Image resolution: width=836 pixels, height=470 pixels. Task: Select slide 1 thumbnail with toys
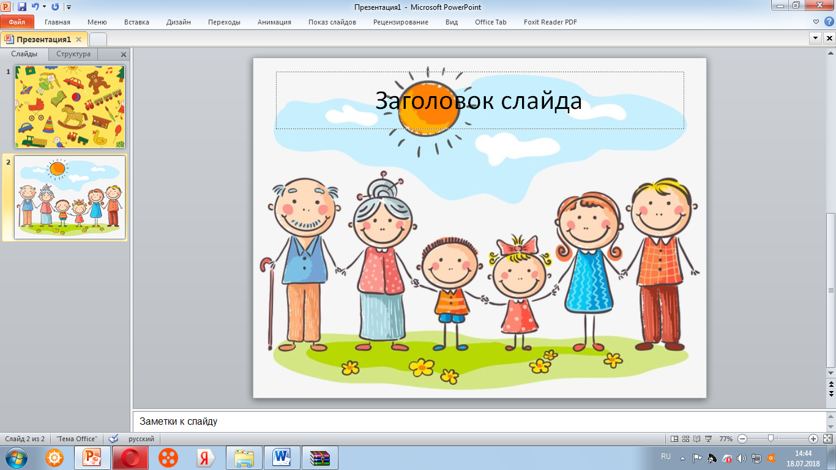click(x=70, y=106)
